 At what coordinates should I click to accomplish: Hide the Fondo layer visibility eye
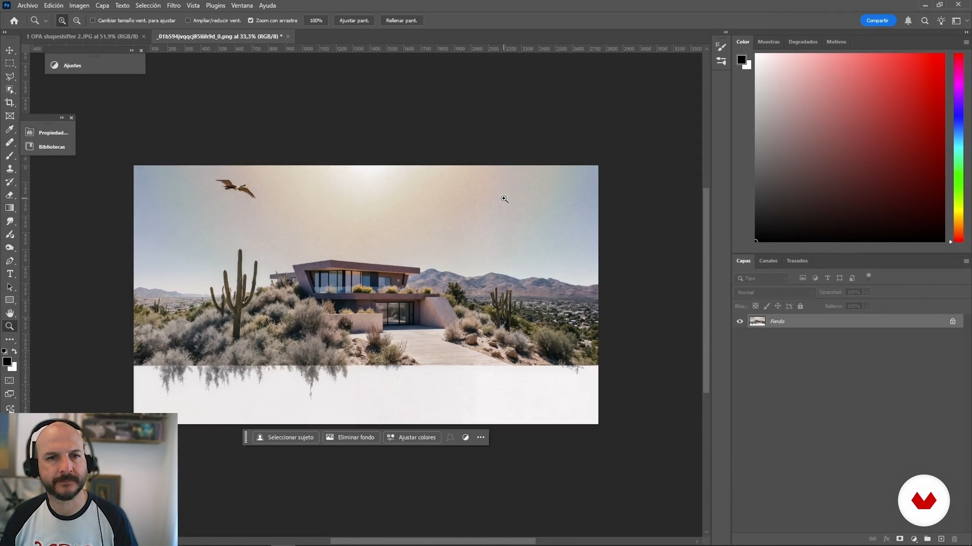click(x=740, y=322)
